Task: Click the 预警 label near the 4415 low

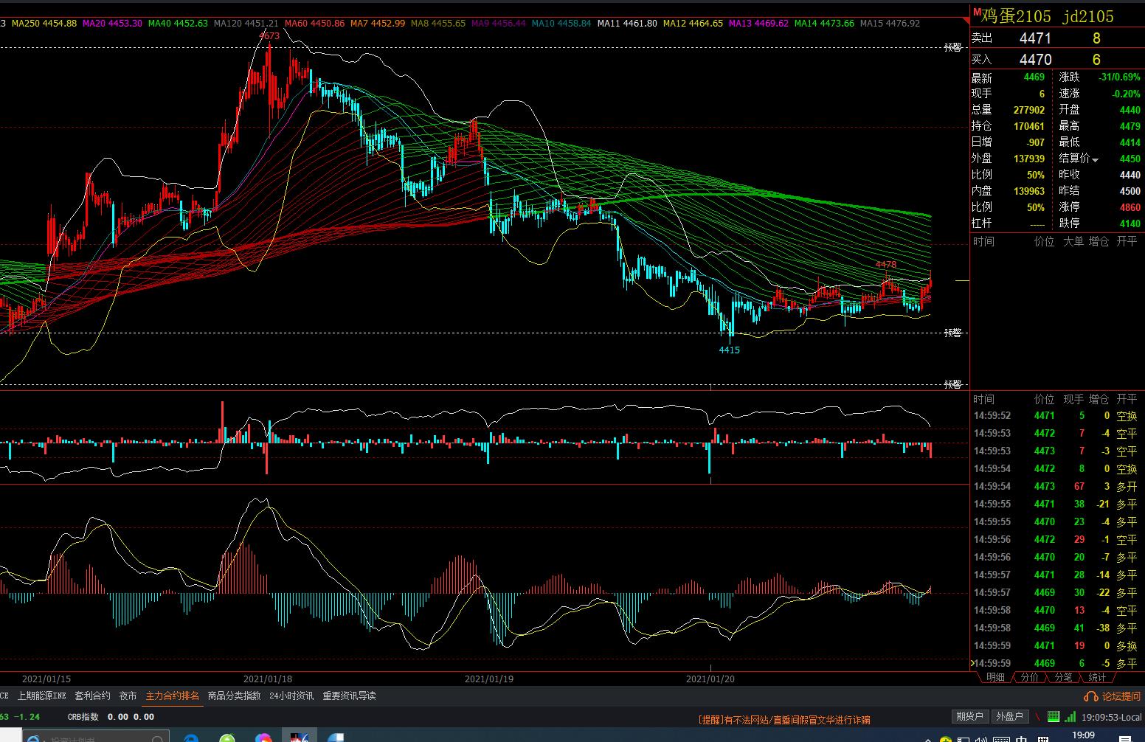Action: click(953, 333)
